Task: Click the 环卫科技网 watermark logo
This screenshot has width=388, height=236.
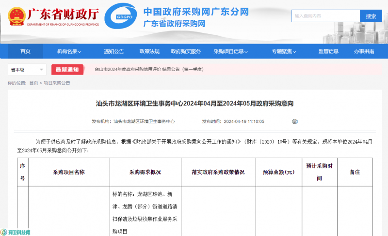Action: click(x=16, y=232)
